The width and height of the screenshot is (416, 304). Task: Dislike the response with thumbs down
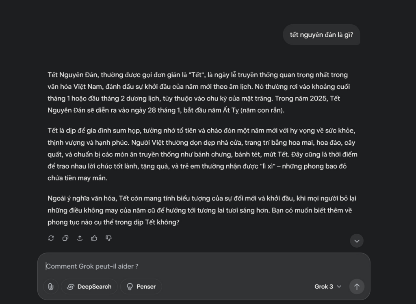[108, 238]
